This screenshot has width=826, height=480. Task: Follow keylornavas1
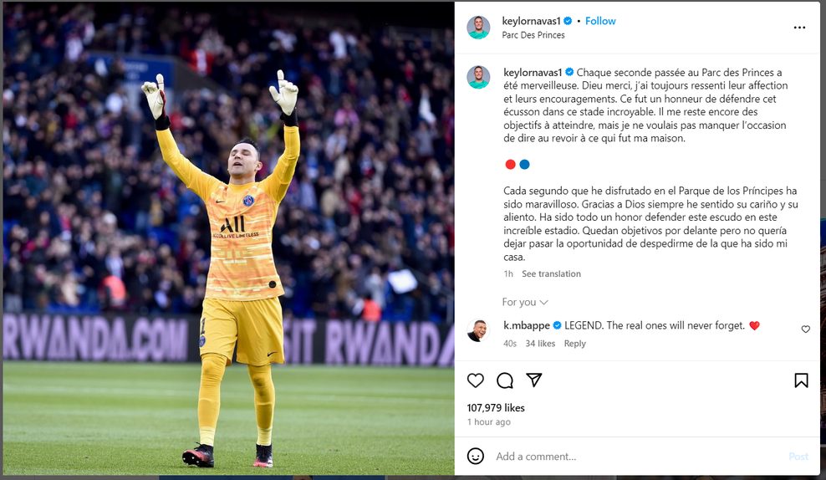click(600, 21)
